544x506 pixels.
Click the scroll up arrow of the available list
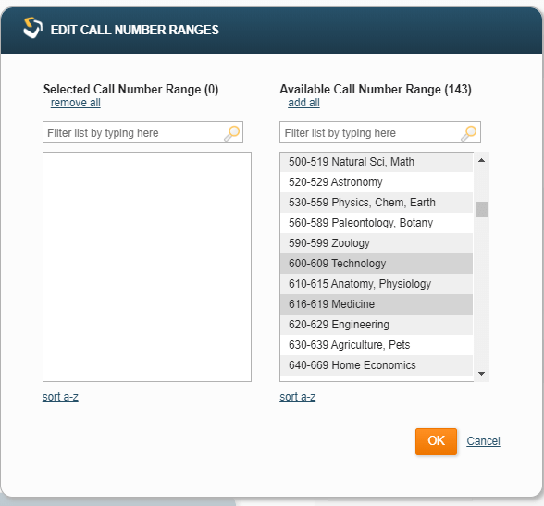click(x=481, y=160)
